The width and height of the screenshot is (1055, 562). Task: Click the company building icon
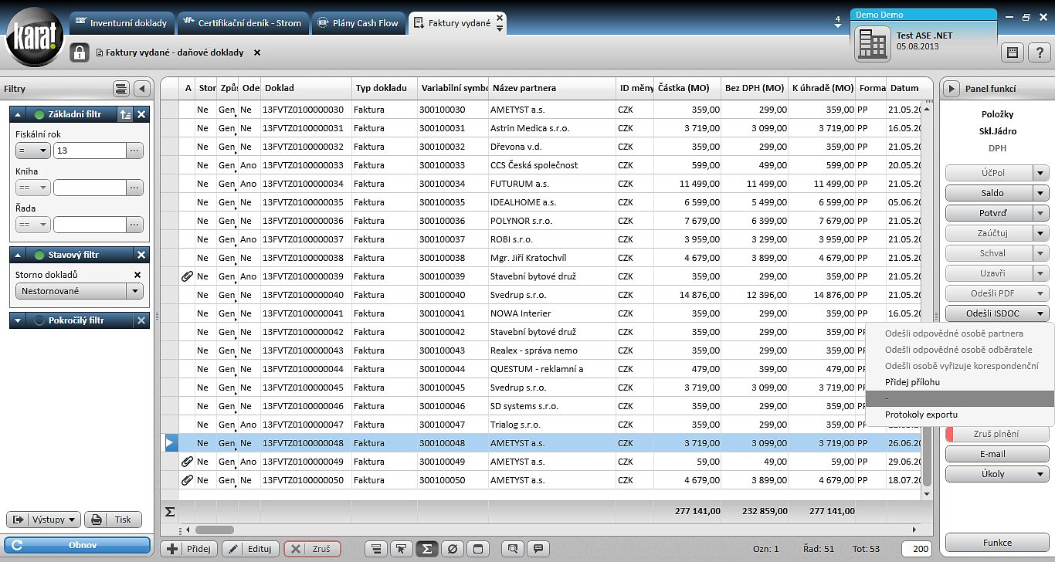[x=873, y=44]
